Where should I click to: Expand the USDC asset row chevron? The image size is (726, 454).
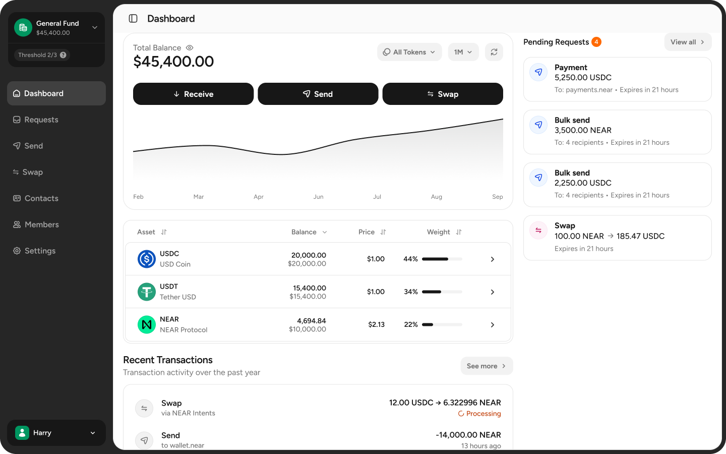pyautogui.click(x=493, y=259)
